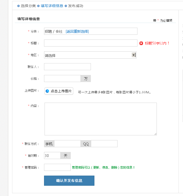183x196 pixels.
Task: Click the 天 unit label beside 有效期
Action: (65, 155)
